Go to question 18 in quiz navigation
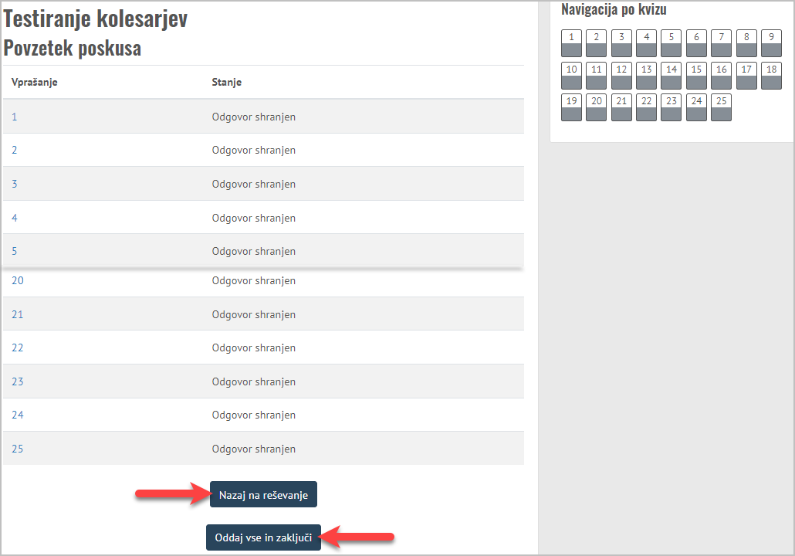The height and width of the screenshot is (556, 795). (x=771, y=76)
